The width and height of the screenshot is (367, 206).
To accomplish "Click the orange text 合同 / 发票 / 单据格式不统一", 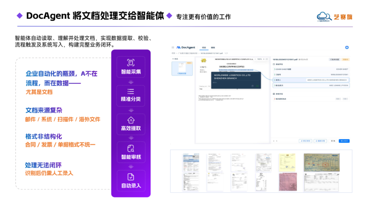I will [x=60, y=145].
